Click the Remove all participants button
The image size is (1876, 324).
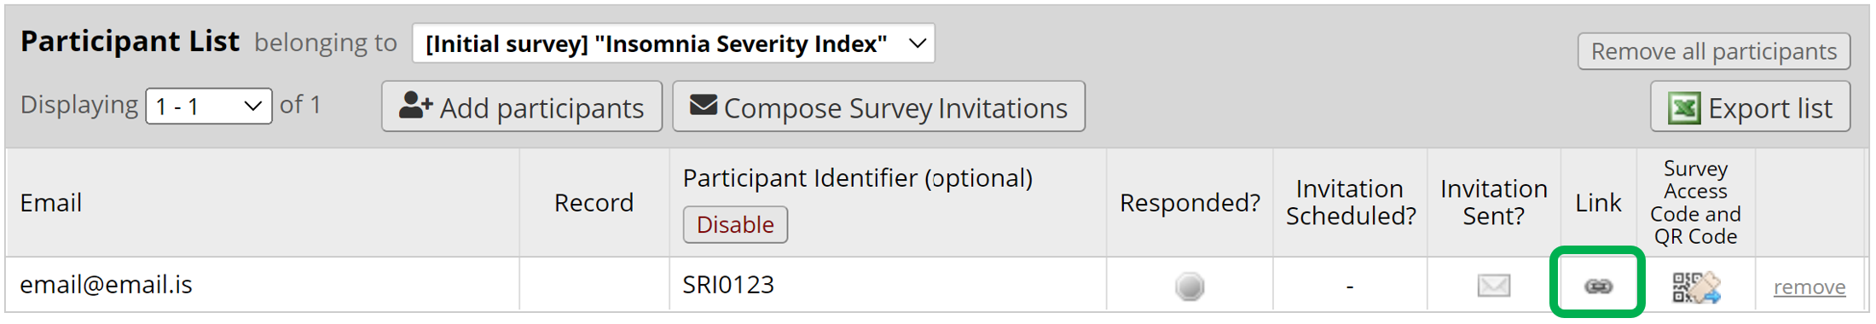(x=1714, y=51)
